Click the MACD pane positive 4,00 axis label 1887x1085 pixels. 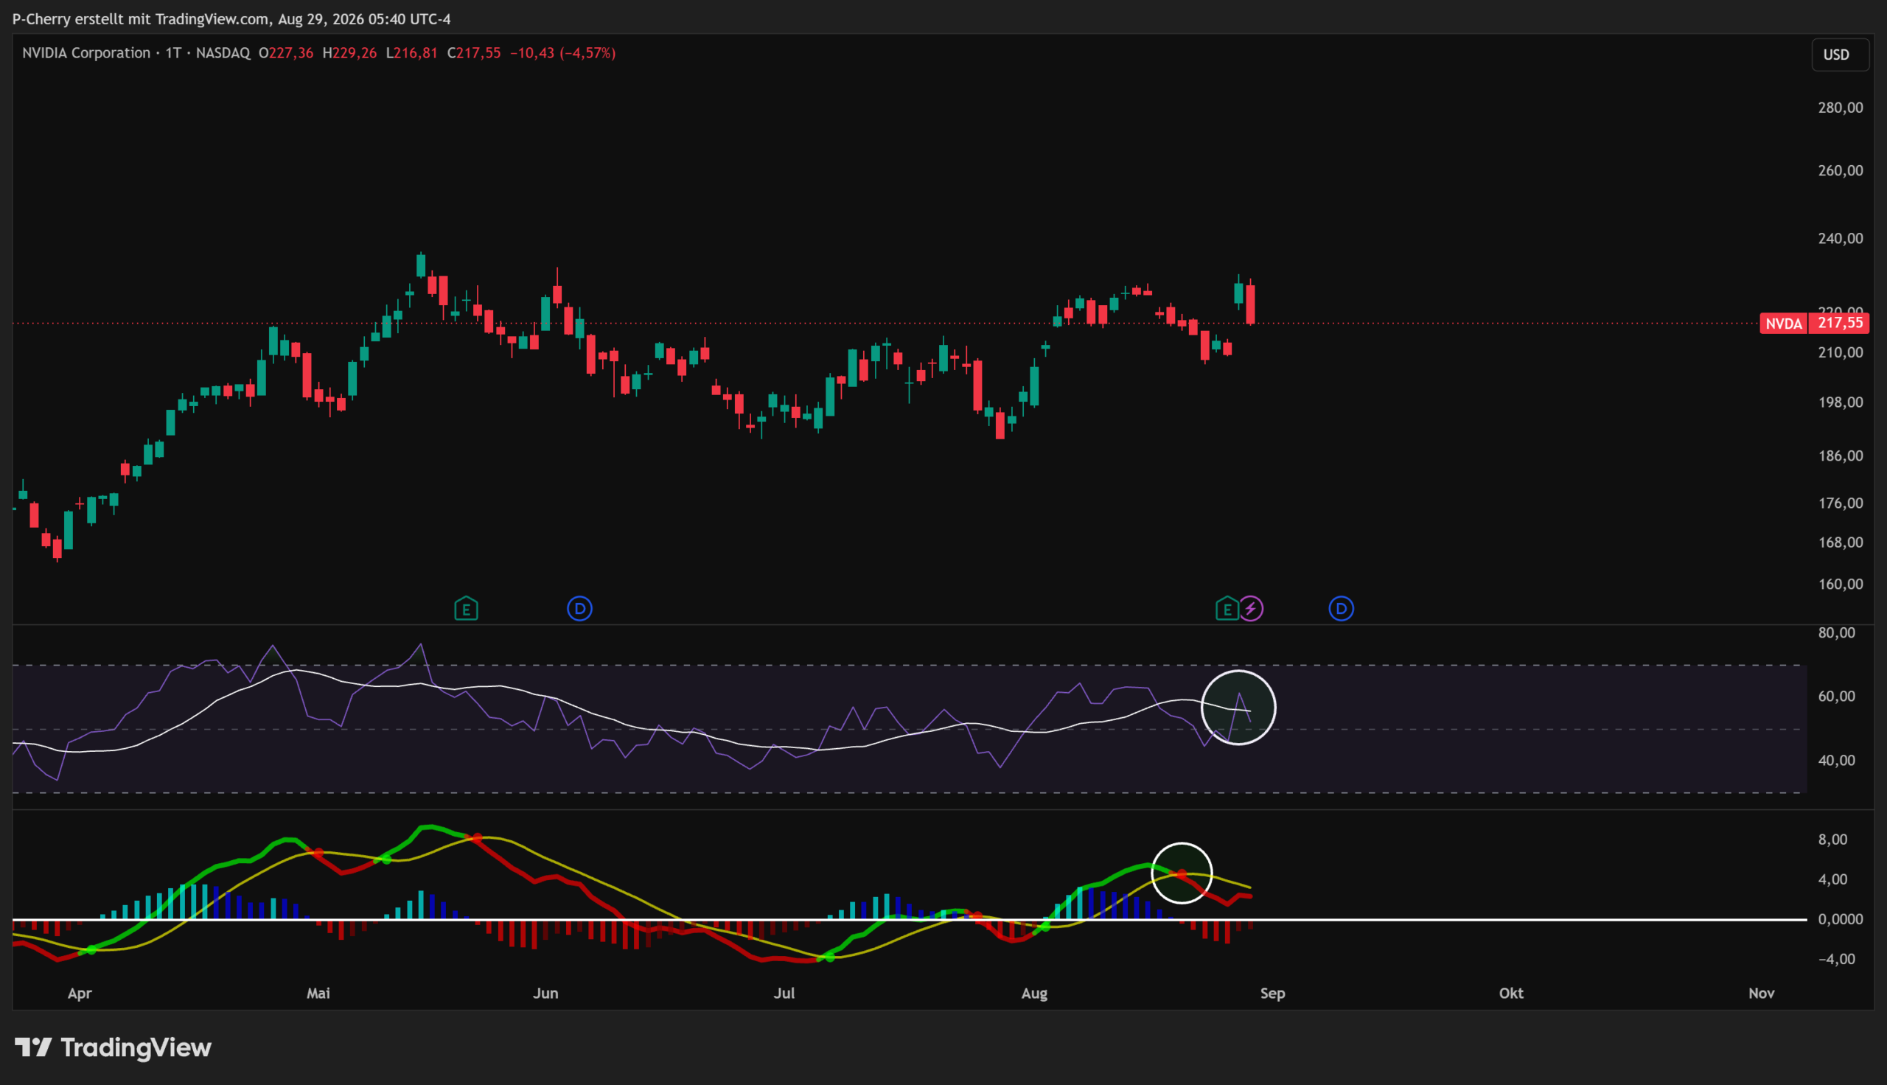point(1832,879)
